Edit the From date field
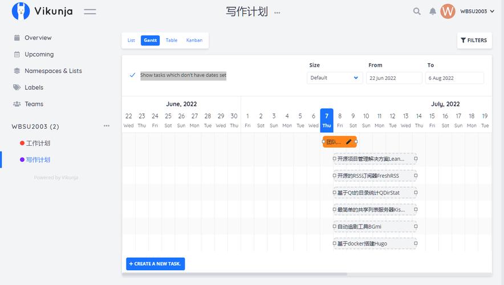Image resolution: width=504 pixels, height=285 pixels. coord(394,78)
